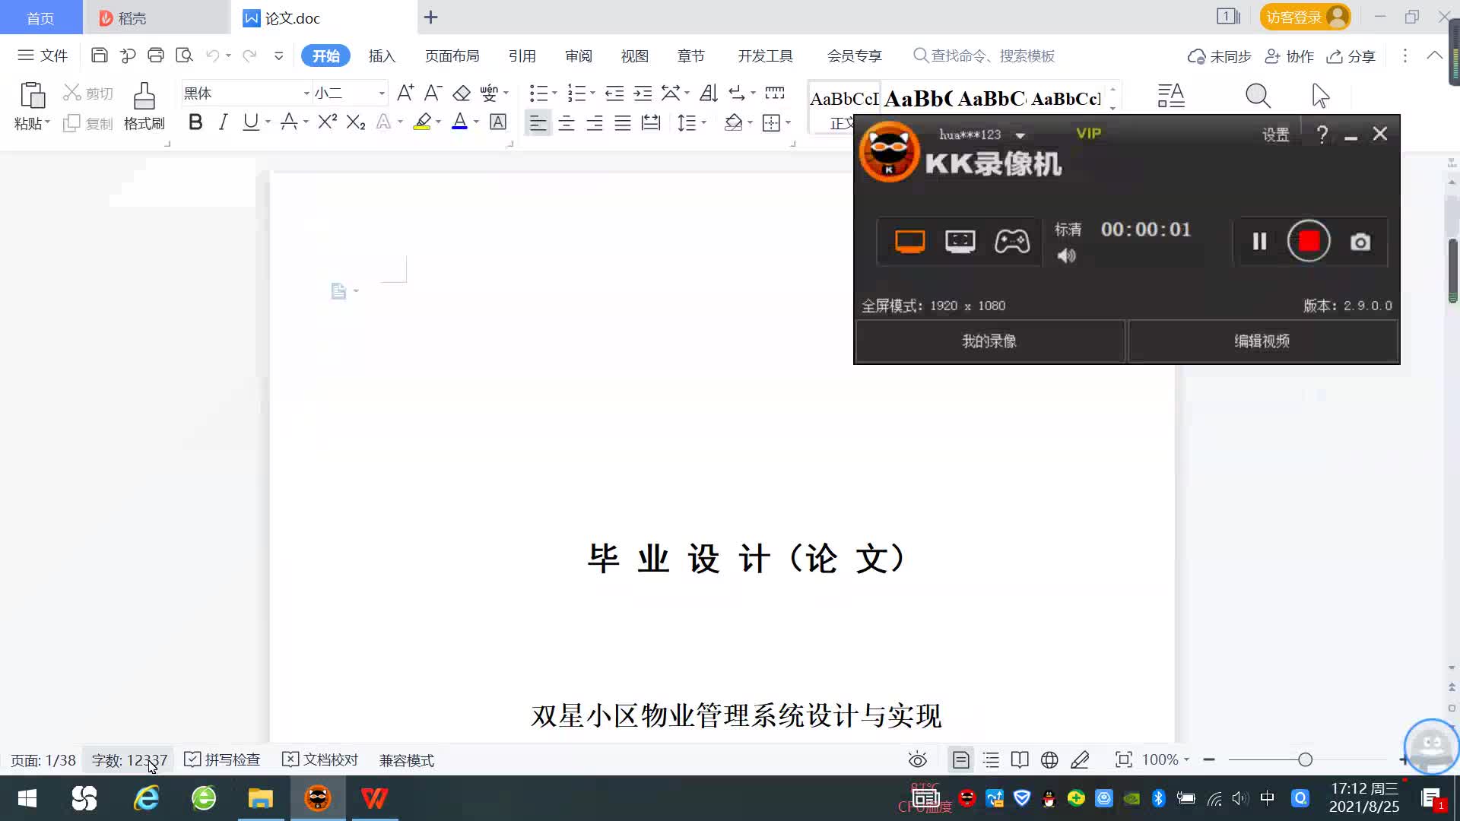
Task: Click the Edit Video button
Action: (x=1262, y=341)
